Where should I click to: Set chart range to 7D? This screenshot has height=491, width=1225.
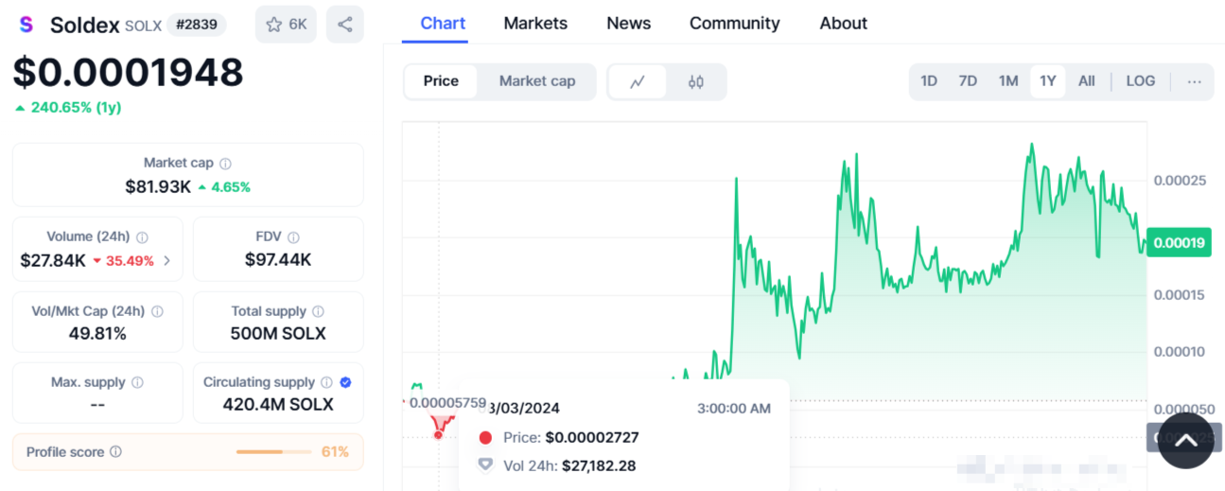(x=968, y=81)
